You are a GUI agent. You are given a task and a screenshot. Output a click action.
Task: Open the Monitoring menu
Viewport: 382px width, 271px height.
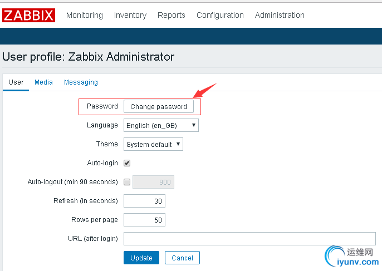pyautogui.click(x=85, y=15)
